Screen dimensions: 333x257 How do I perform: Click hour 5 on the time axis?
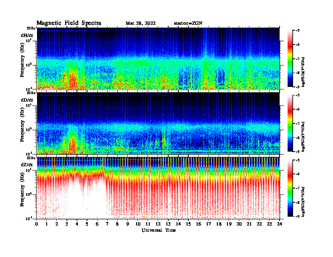click(87, 224)
